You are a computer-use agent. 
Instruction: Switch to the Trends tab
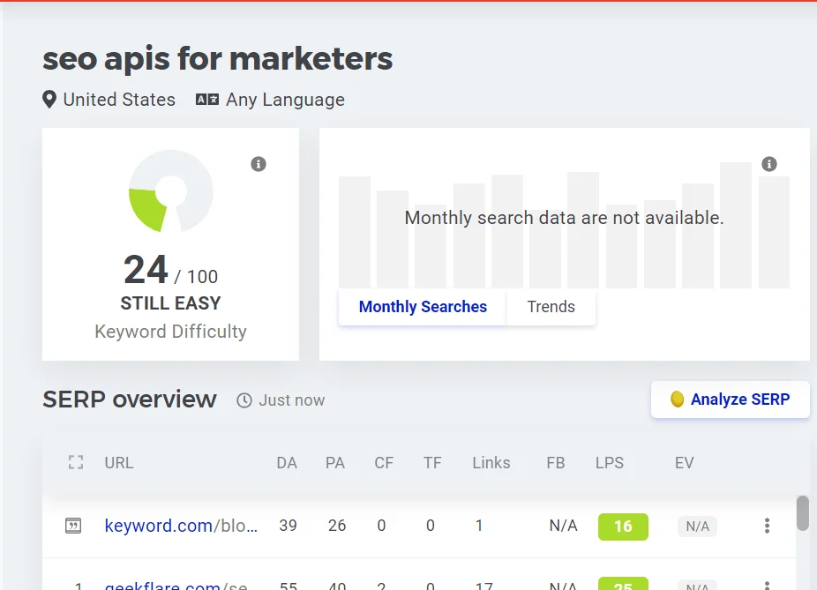(x=551, y=307)
